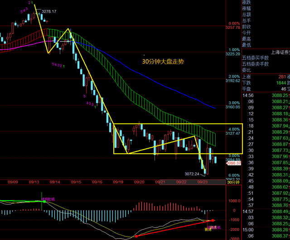
Task: Click the 总额 field label
Action: click(x=246, y=14)
